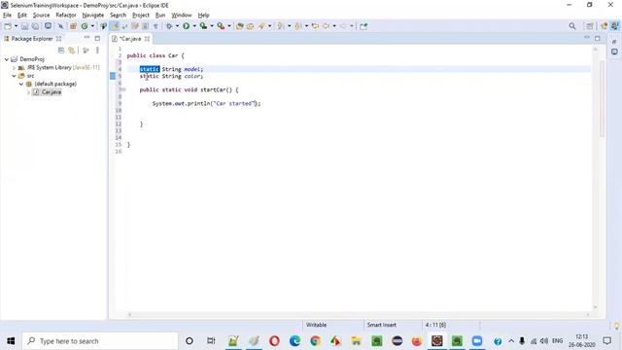Screen dimensions: 622x350
Task: Click the Writable status bar entry
Action: click(x=316, y=325)
